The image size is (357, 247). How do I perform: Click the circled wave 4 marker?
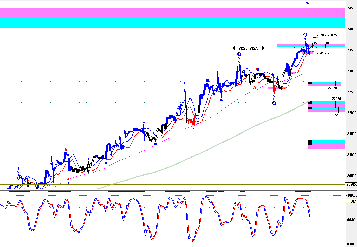coord(274,103)
